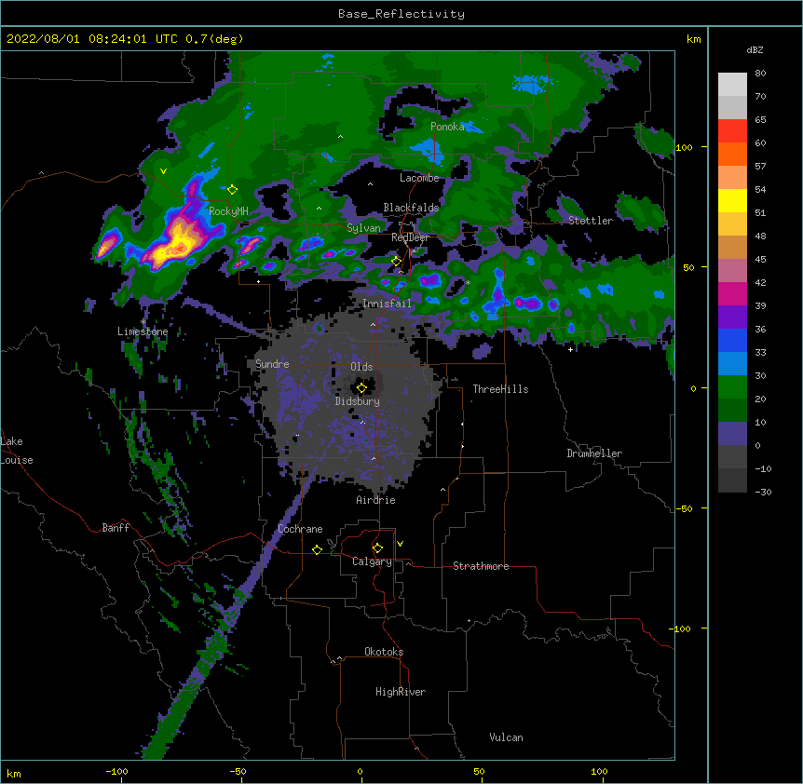803x784 pixels.
Task: Click the HighRiver label
Action: pos(401,692)
